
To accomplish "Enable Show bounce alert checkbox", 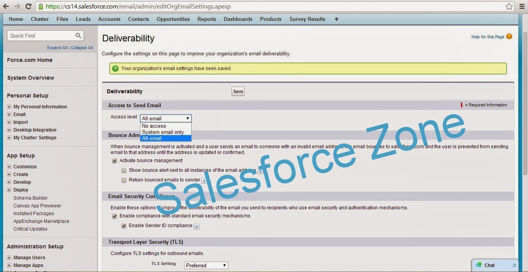I will [x=124, y=171].
